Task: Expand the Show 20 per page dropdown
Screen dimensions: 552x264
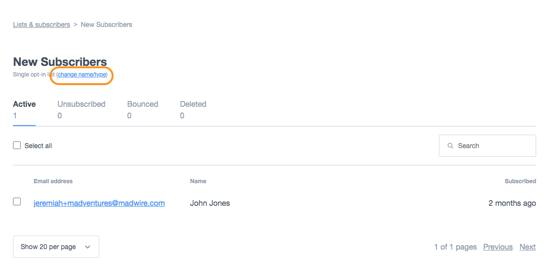Action: tap(56, 247)
